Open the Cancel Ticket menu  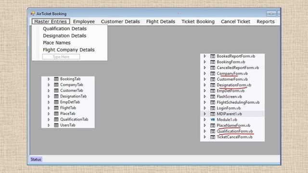(235, 22)
